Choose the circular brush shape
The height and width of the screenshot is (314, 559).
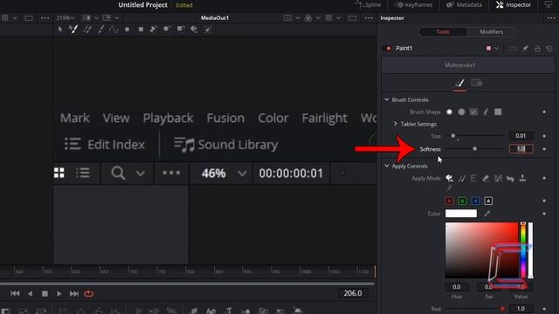(461, 112)
